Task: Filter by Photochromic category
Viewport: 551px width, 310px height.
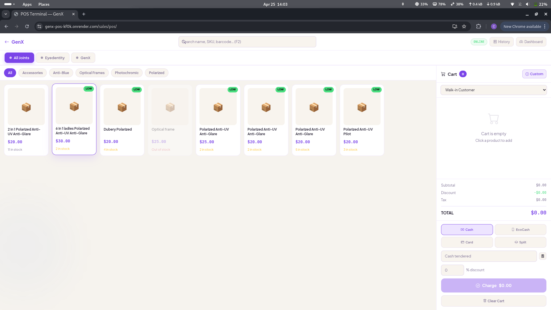Action: point(127,73)
